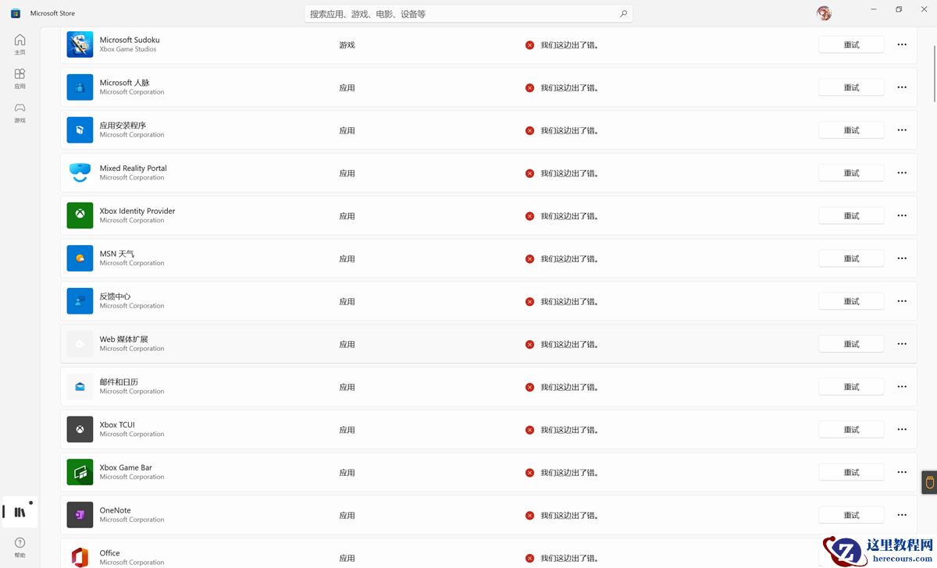Retry Xbox Identity Provider with 重试
The width and height of the screenshot is (937, 568).
tap(851, 215)
